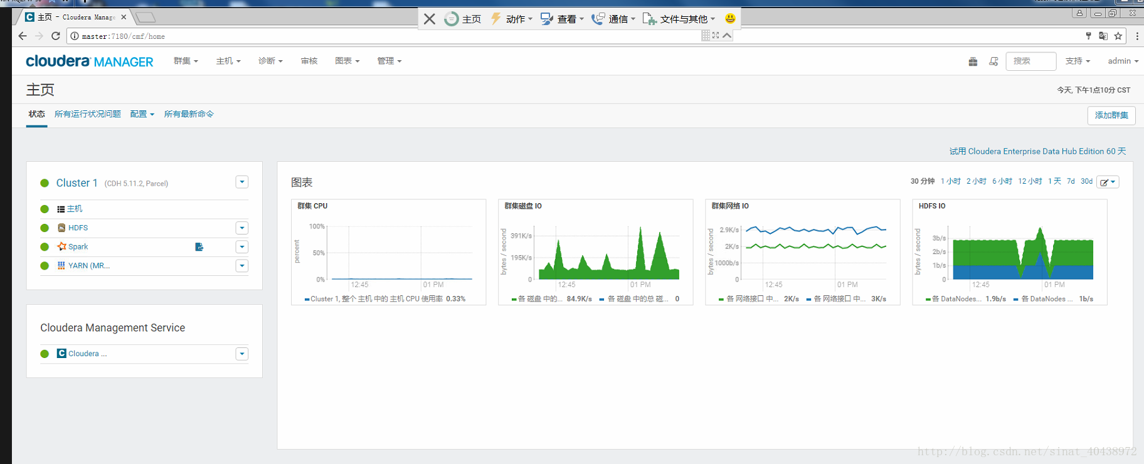Open the 主机 hosts menu

coord(228,61)
